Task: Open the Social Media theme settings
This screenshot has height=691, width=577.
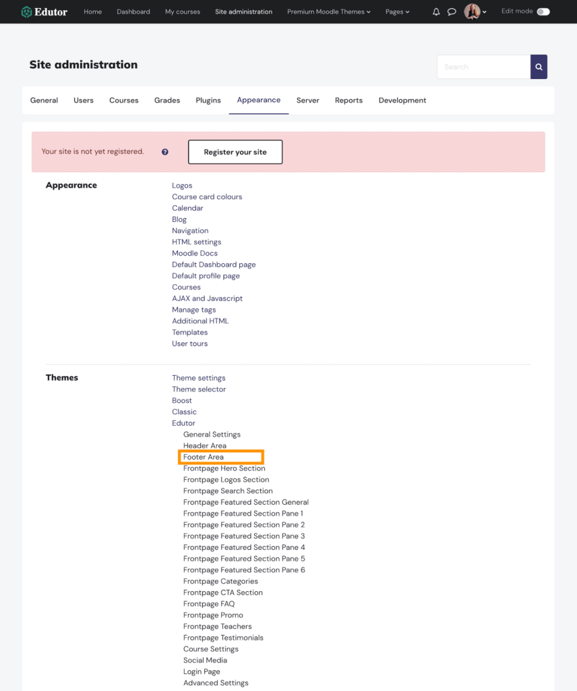Action: point(205,660)
